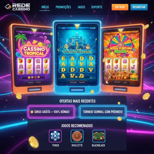This screenshot has height=154, width=154.
Task: Open the Jogos menu item
Action: point(81,7)
